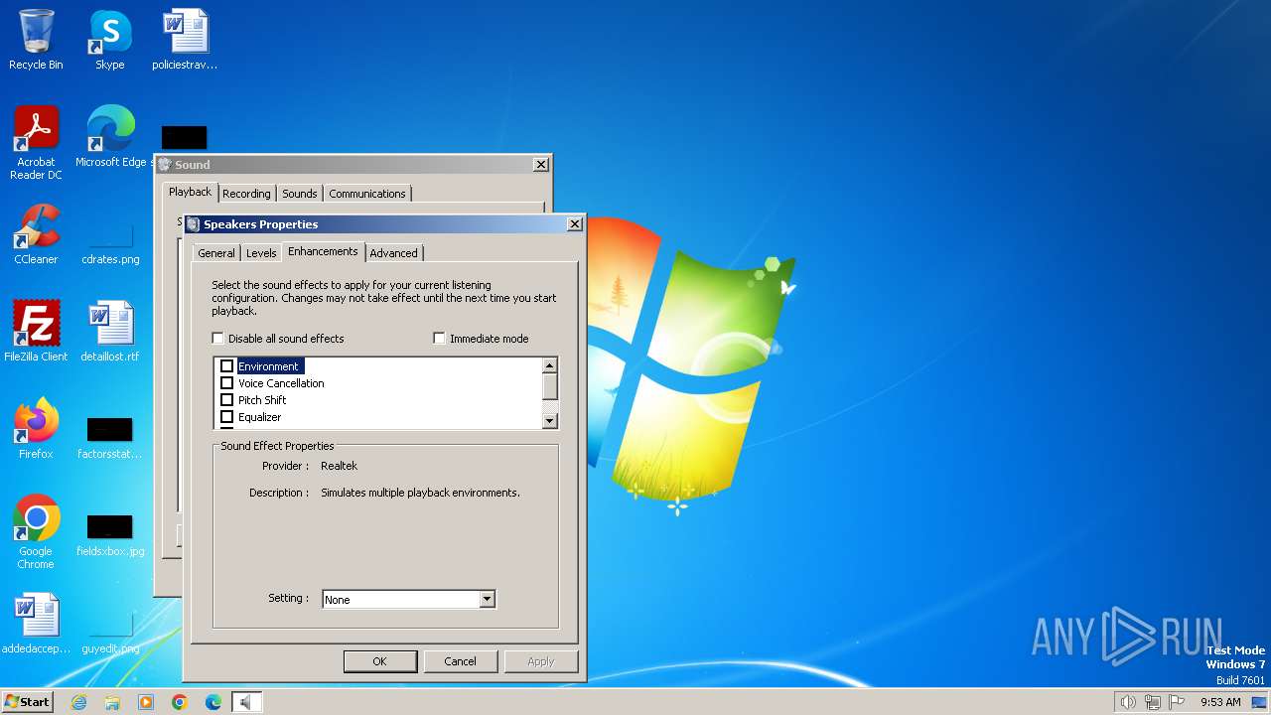Open the Playback tab in Sound window
Screen dimensions: 1271x715
[x=190, y=192]
